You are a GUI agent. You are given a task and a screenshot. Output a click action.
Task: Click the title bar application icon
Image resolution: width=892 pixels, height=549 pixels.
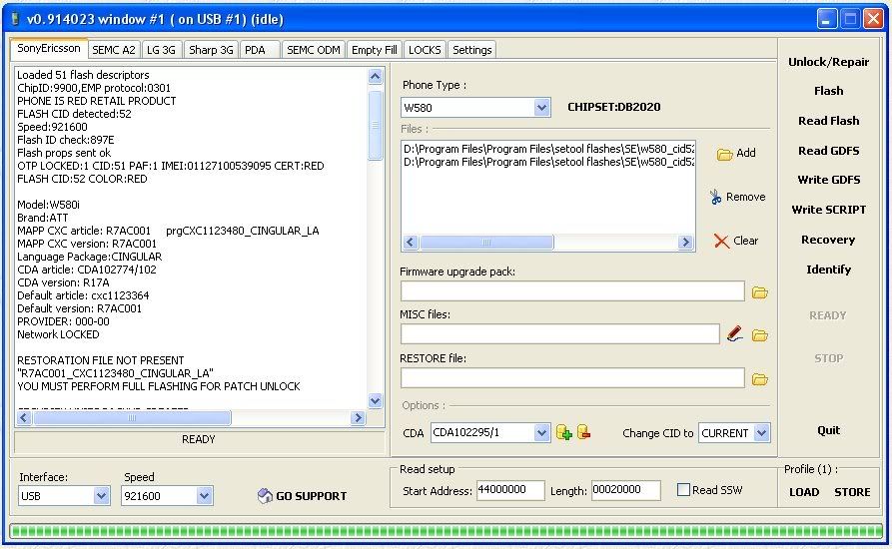tap(15, 19)
